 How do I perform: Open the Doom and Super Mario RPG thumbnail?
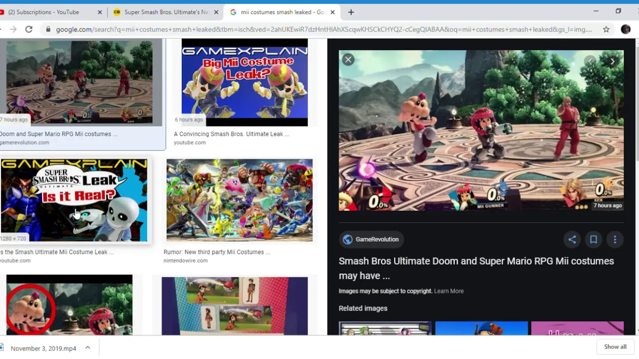tap(80, 82)
